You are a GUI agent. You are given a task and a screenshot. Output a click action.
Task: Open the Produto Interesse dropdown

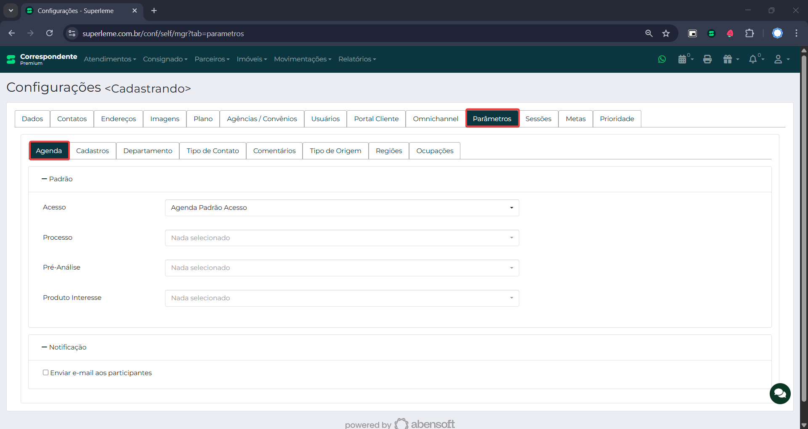click(342, 298)
